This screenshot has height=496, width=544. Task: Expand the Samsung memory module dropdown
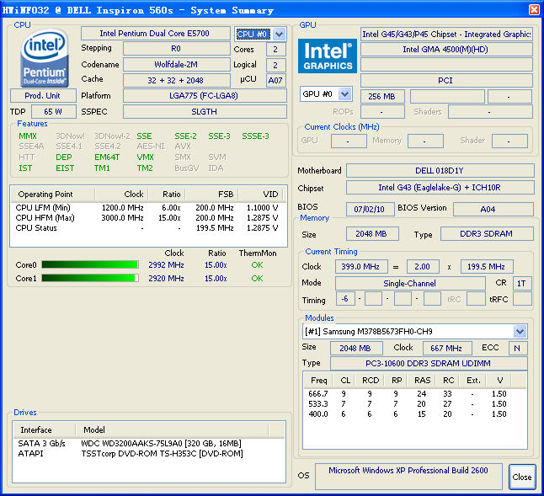point(520,332)
